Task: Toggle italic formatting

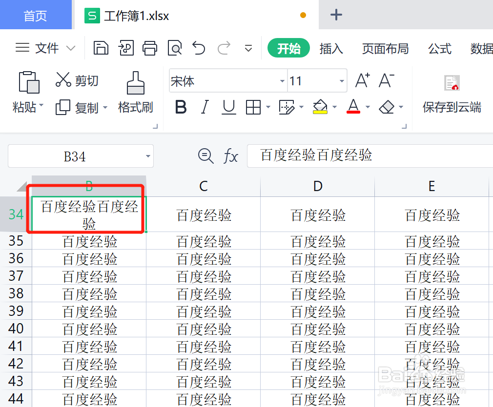Action: [x=205, y=107]
